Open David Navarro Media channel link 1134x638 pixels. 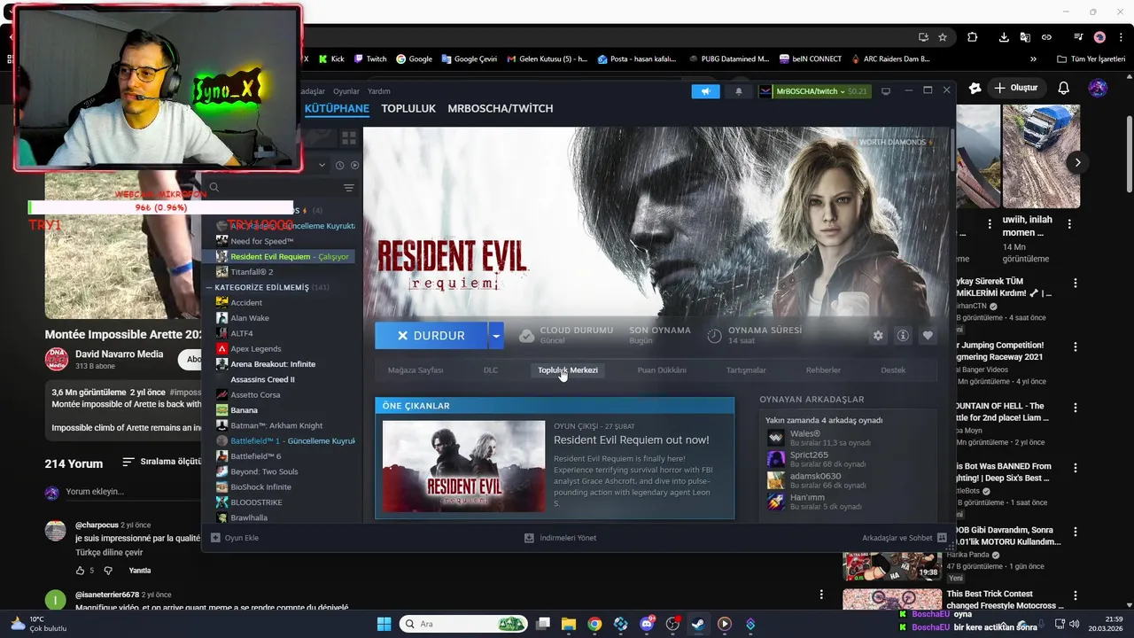coord(119,354)
